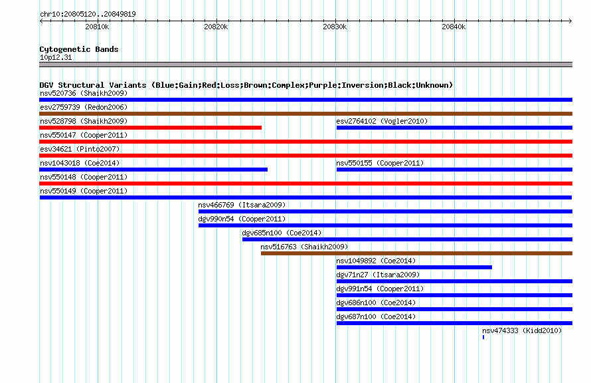591x383 pixels.
Task: Open dgv686n100 (Coe2014) variant label
Action: (x=376, y=303)
